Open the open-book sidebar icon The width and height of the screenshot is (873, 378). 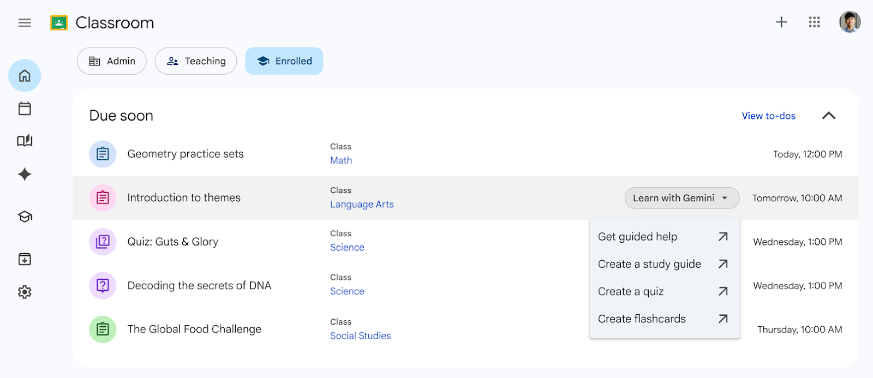(x=25, y=141)
